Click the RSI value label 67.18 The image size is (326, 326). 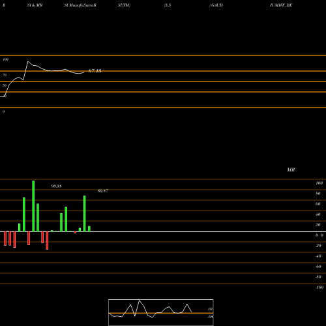(x=95, y=71)
